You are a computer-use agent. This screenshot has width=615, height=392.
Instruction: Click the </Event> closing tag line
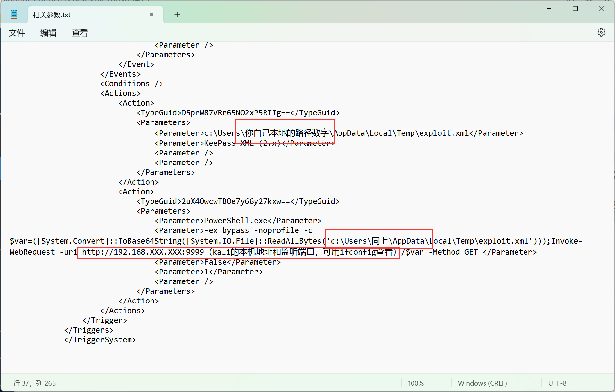[136, 64]
